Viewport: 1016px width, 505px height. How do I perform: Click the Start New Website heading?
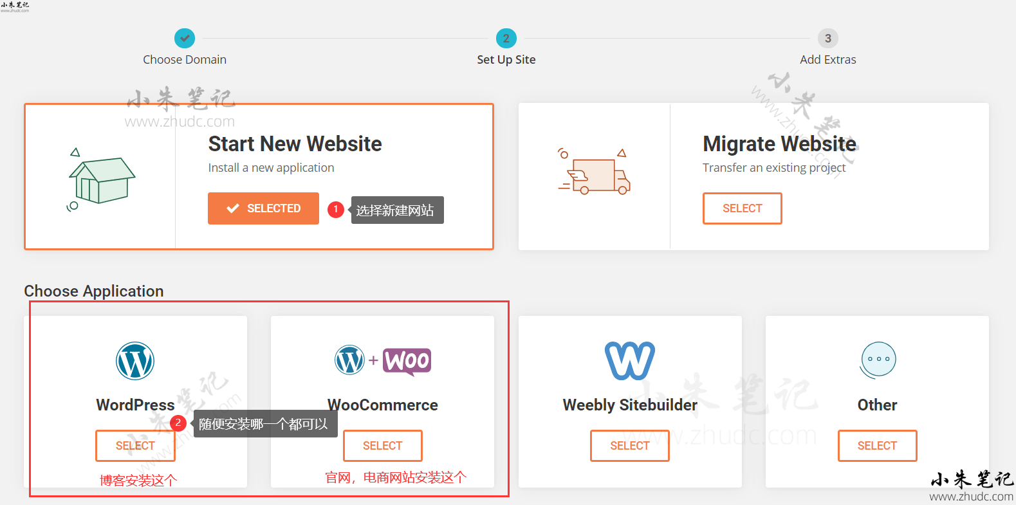click(295, 144)
